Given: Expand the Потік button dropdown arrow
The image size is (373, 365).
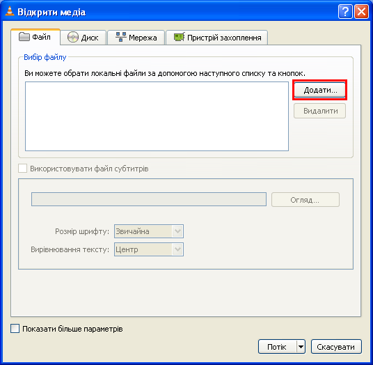Looking at the screenshot, I should tap(301, 347).
